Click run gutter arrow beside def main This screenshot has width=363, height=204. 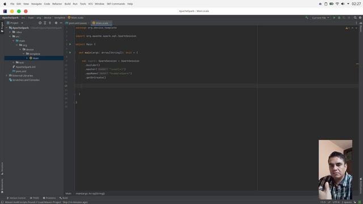point(70,53)
